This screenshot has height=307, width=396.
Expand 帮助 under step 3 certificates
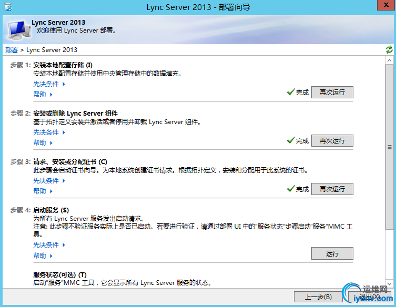pos(43,191)
